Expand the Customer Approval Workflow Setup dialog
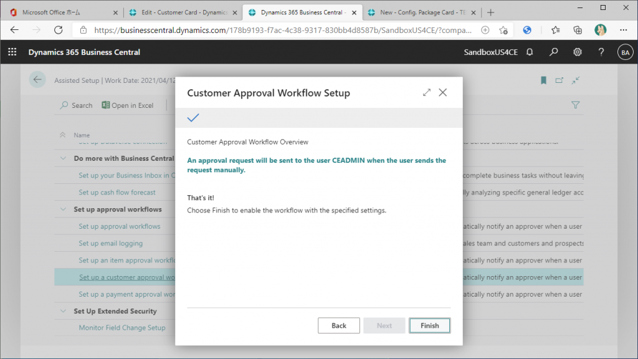 (x=426, y=93)
